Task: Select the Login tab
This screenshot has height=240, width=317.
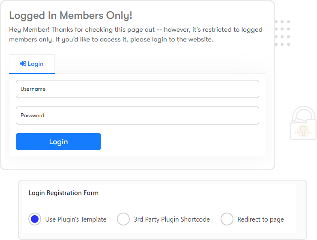Action: [32, 64]
